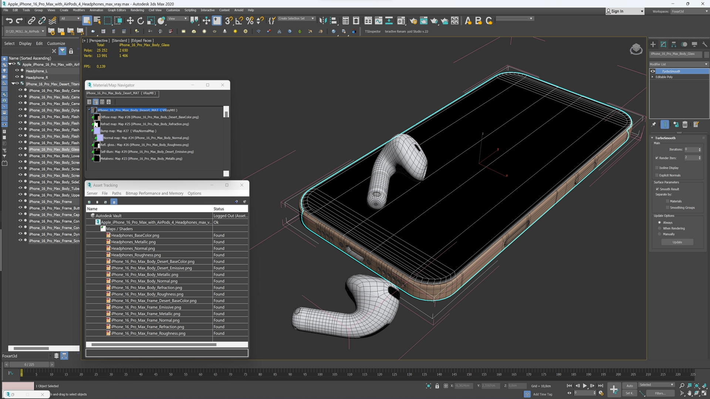The image size is (710, 399).
Task: Open Bitmap Performance and Memory menu
Action: (x=154, y=193)
